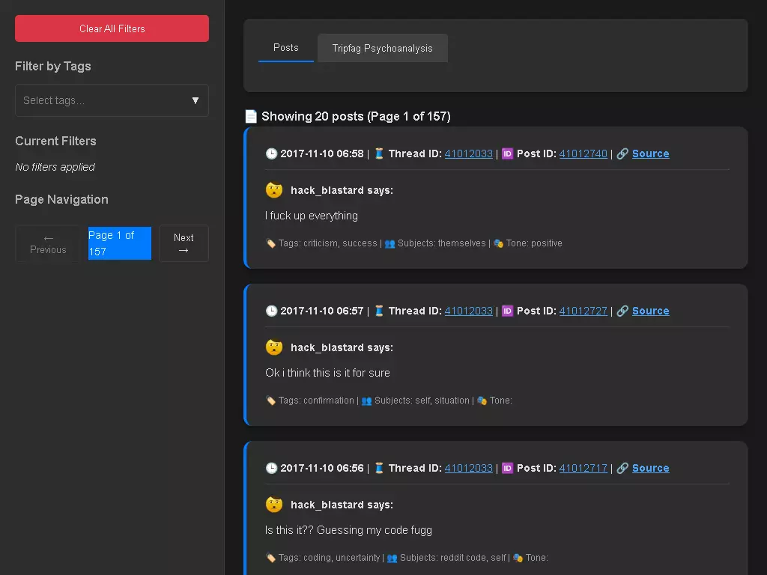Click thread spool icon on 06:58 post

(x=379, y=153)
